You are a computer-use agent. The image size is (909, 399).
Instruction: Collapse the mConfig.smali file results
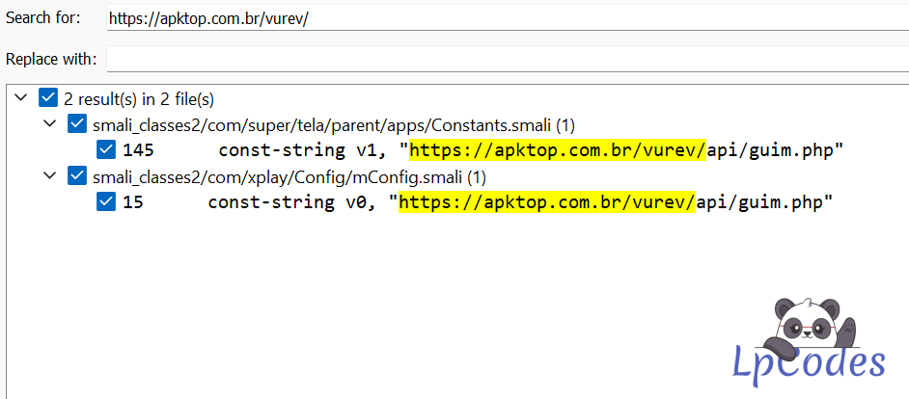click(x=49, y=176)
